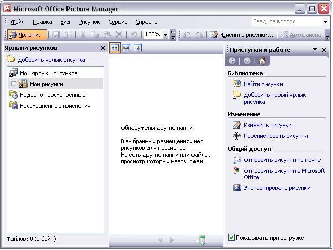This screenshot has width=333, height=250.
Task: Click the Save disk icon in toolbar
Action: [56, 35]
